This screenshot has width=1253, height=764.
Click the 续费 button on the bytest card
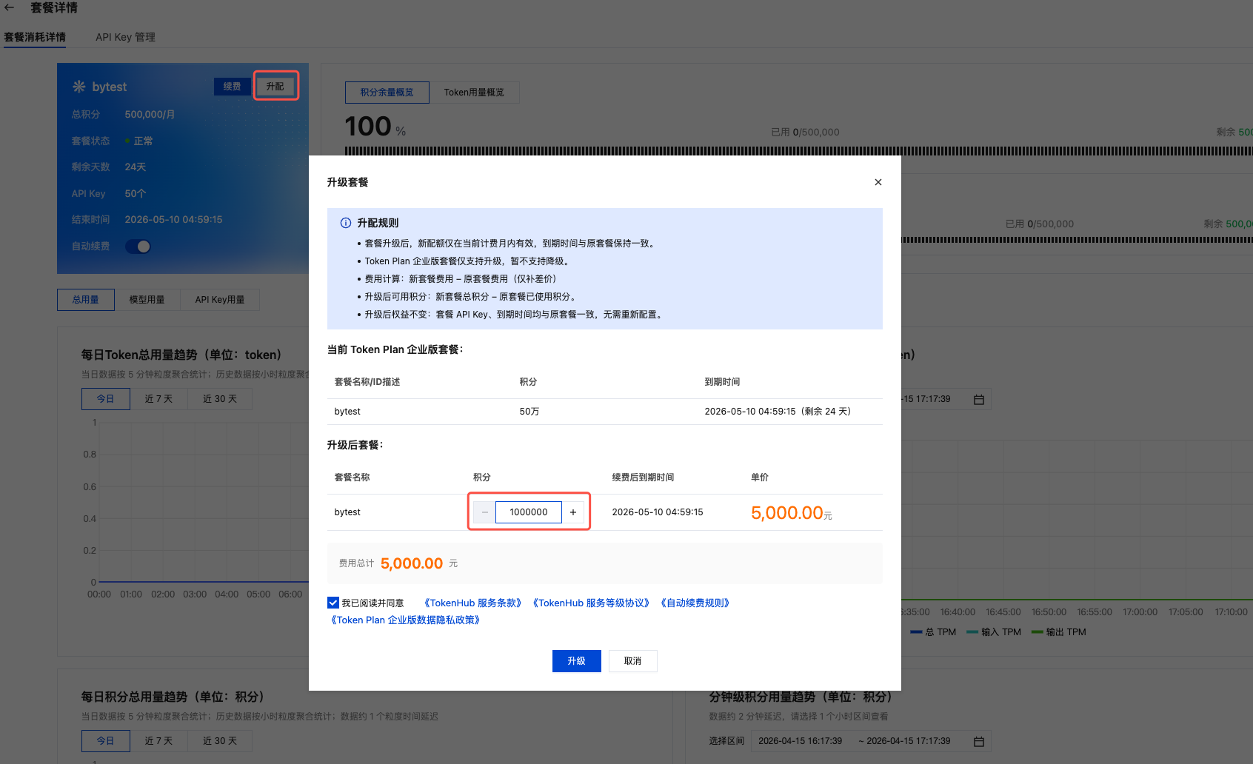(233, 87)
